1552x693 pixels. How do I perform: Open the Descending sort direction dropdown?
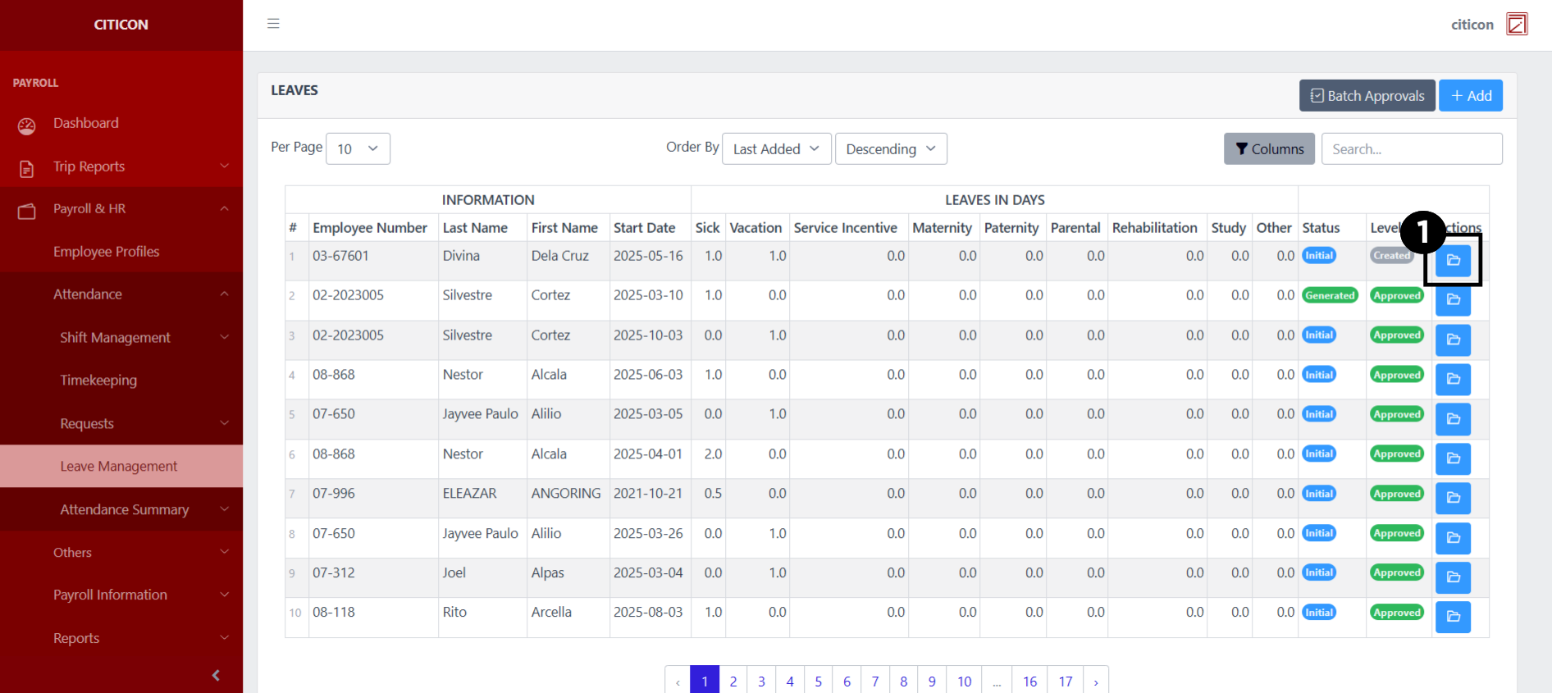890,148
